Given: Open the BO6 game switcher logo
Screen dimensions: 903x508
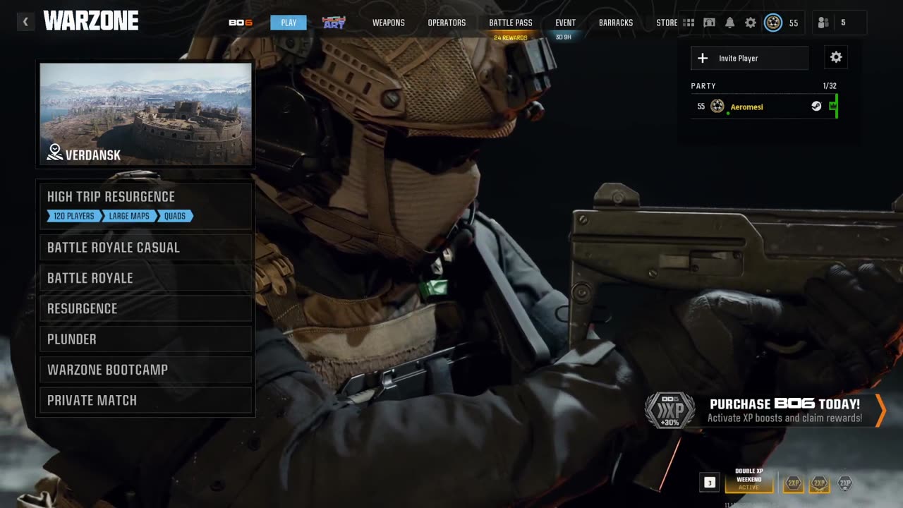Looking at the screenshot, I should 241,23.
